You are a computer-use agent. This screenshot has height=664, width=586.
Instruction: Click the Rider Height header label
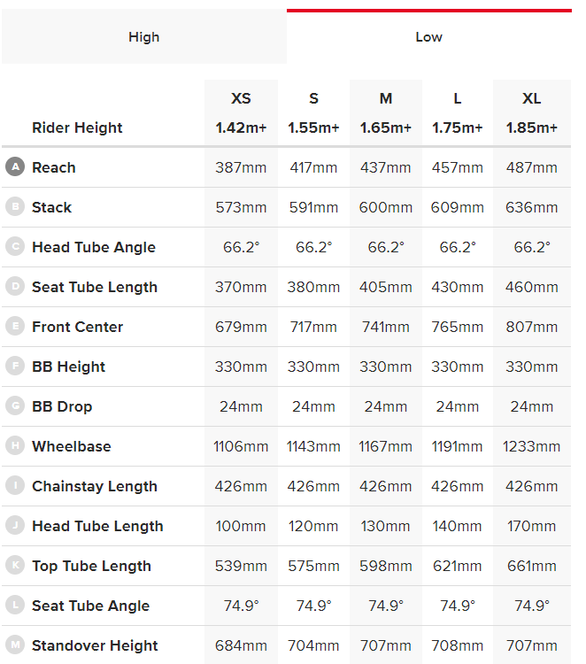click(77, 127)
